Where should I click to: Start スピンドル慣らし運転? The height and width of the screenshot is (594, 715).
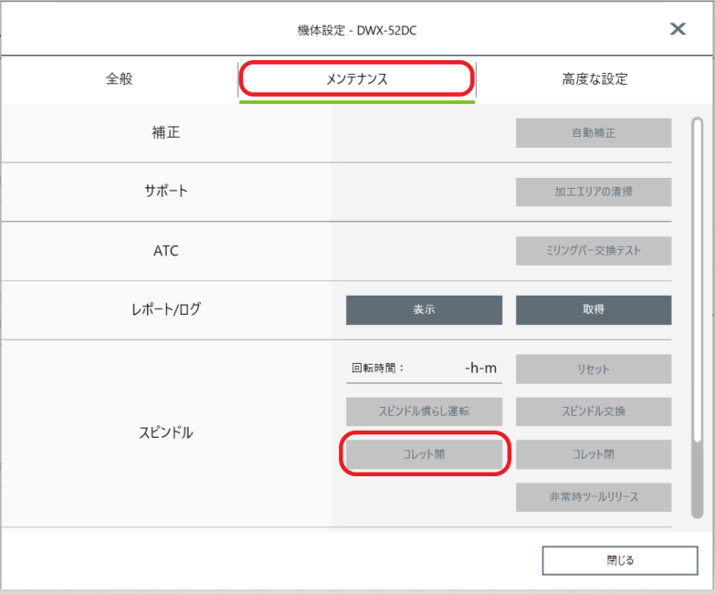424,412
